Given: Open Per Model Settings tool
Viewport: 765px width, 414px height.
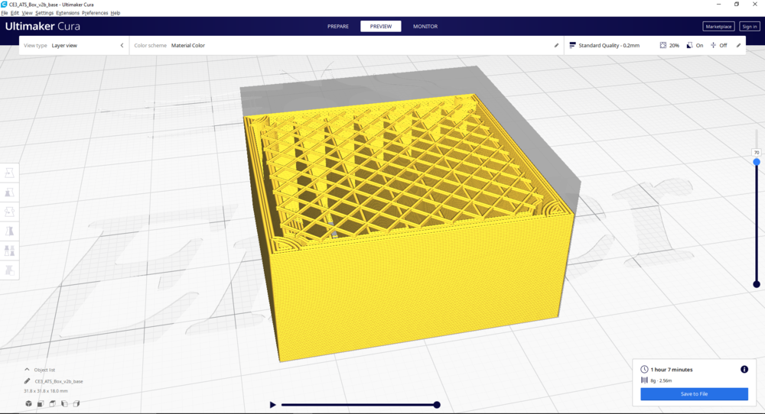Looking at the screenshot, I should click(x=9, y=251).
